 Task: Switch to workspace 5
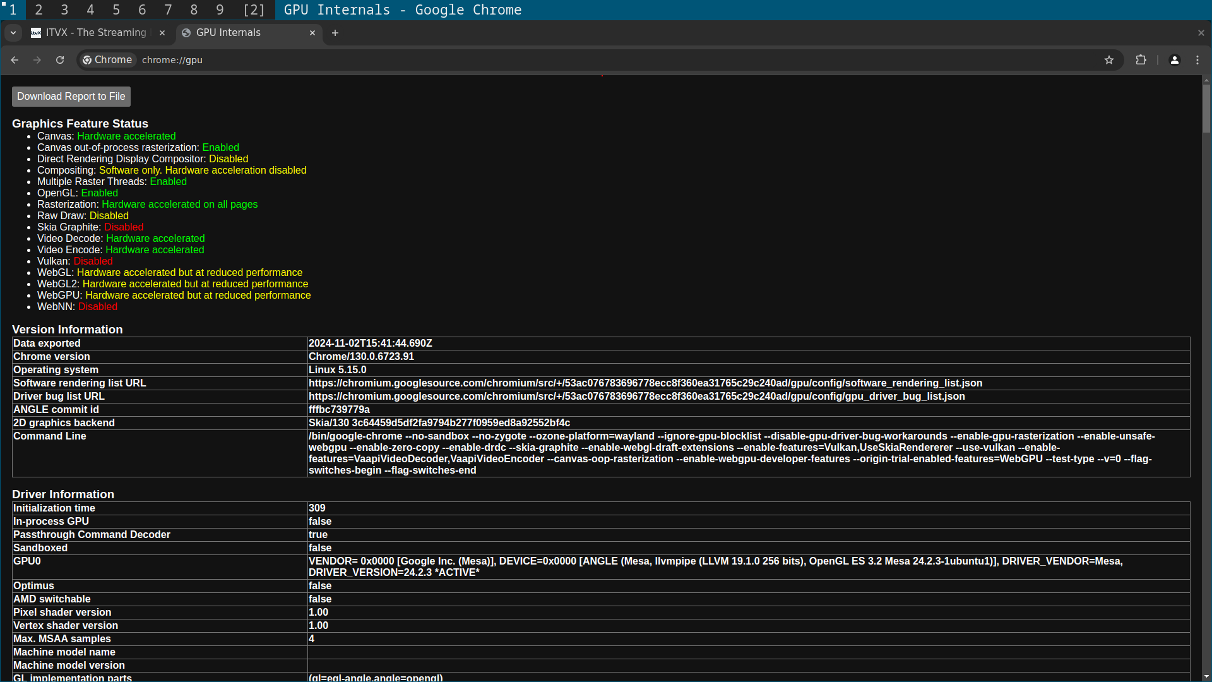point(116,10)
